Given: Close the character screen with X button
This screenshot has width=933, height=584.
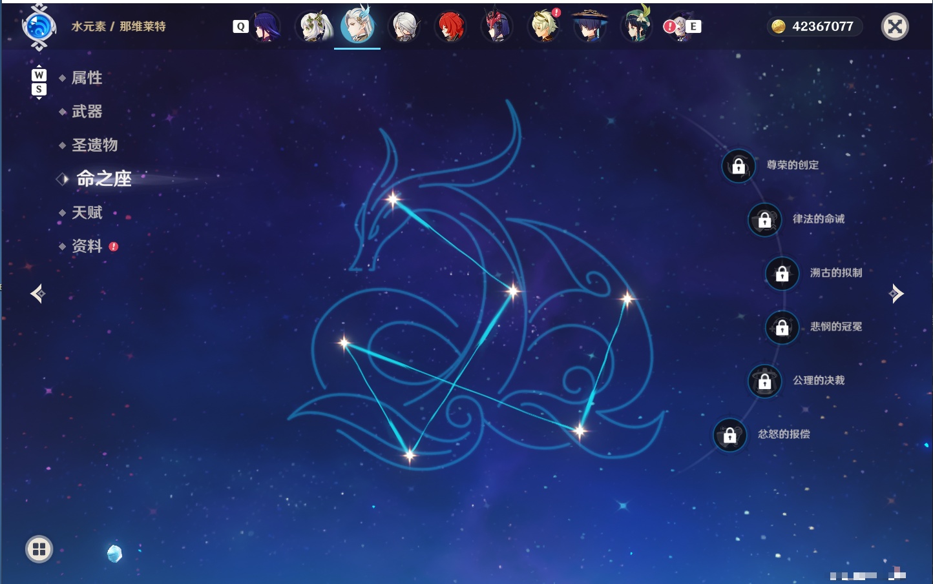Looking at the screenshot, I should (x=895, y=26).
